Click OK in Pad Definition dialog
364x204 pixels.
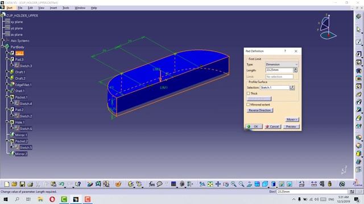[x=254, y=126]
